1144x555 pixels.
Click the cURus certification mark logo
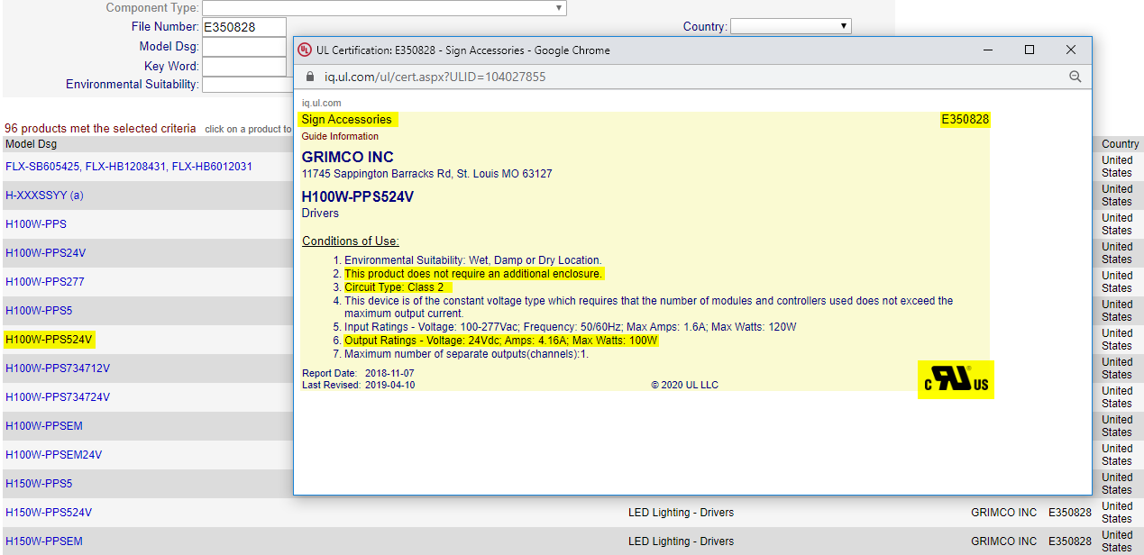(x=956, y=380)
